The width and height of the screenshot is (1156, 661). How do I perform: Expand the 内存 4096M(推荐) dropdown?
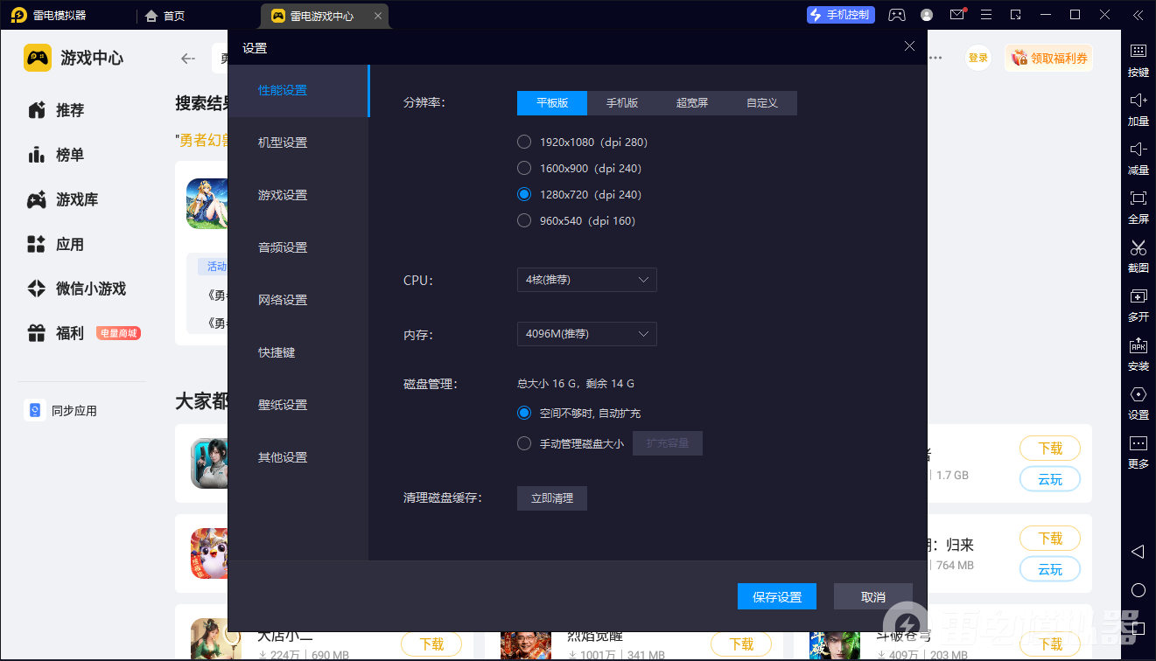pos(586,334)
